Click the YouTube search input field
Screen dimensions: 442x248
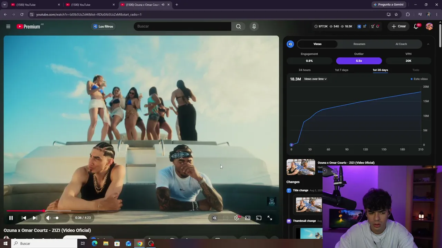182,27
